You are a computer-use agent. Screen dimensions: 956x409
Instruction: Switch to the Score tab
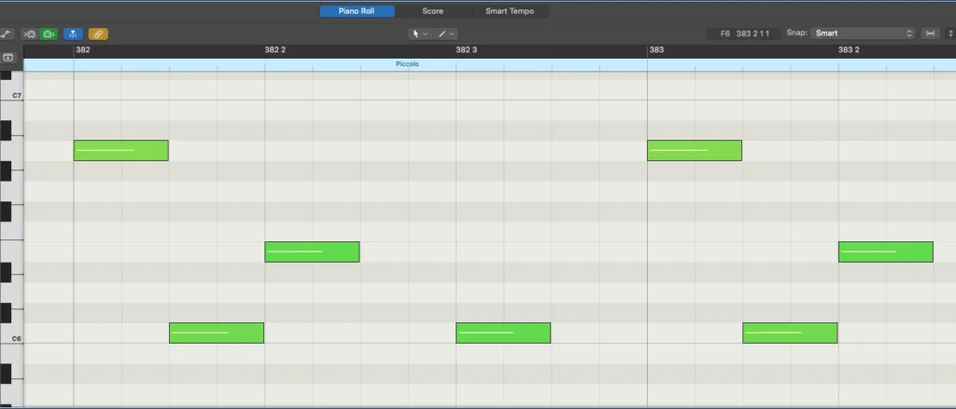pos(433,11)
